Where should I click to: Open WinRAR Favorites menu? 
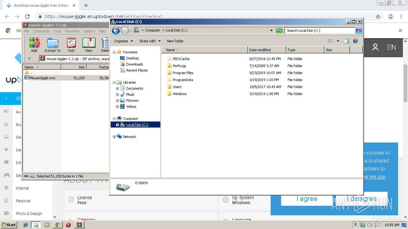[x=72, y=31]
